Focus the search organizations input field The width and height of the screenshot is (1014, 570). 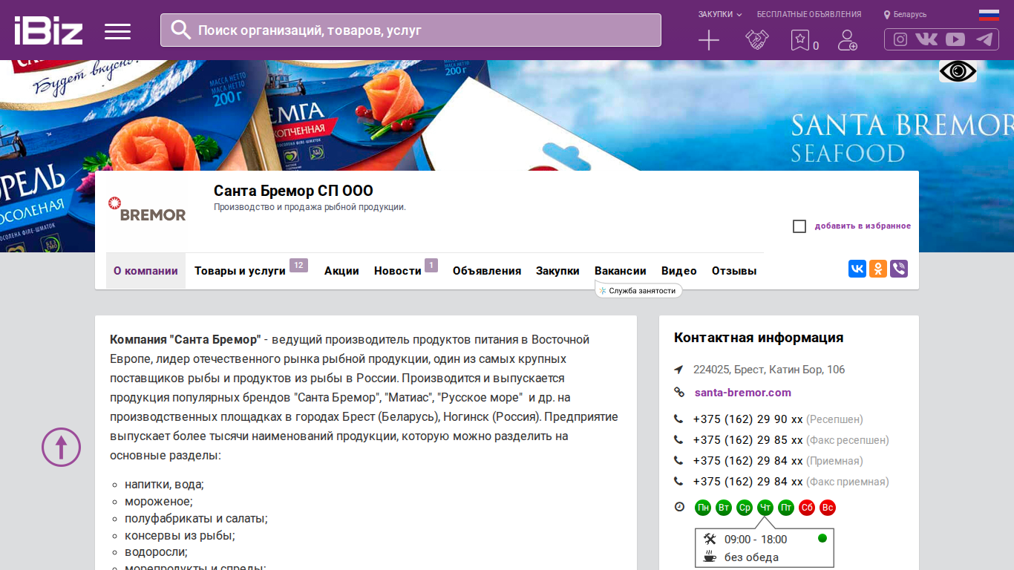pos(410,30)
